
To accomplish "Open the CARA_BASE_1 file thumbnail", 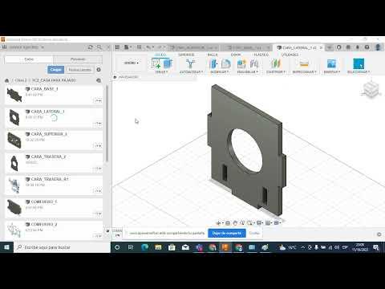I will (x=14, y=95).
